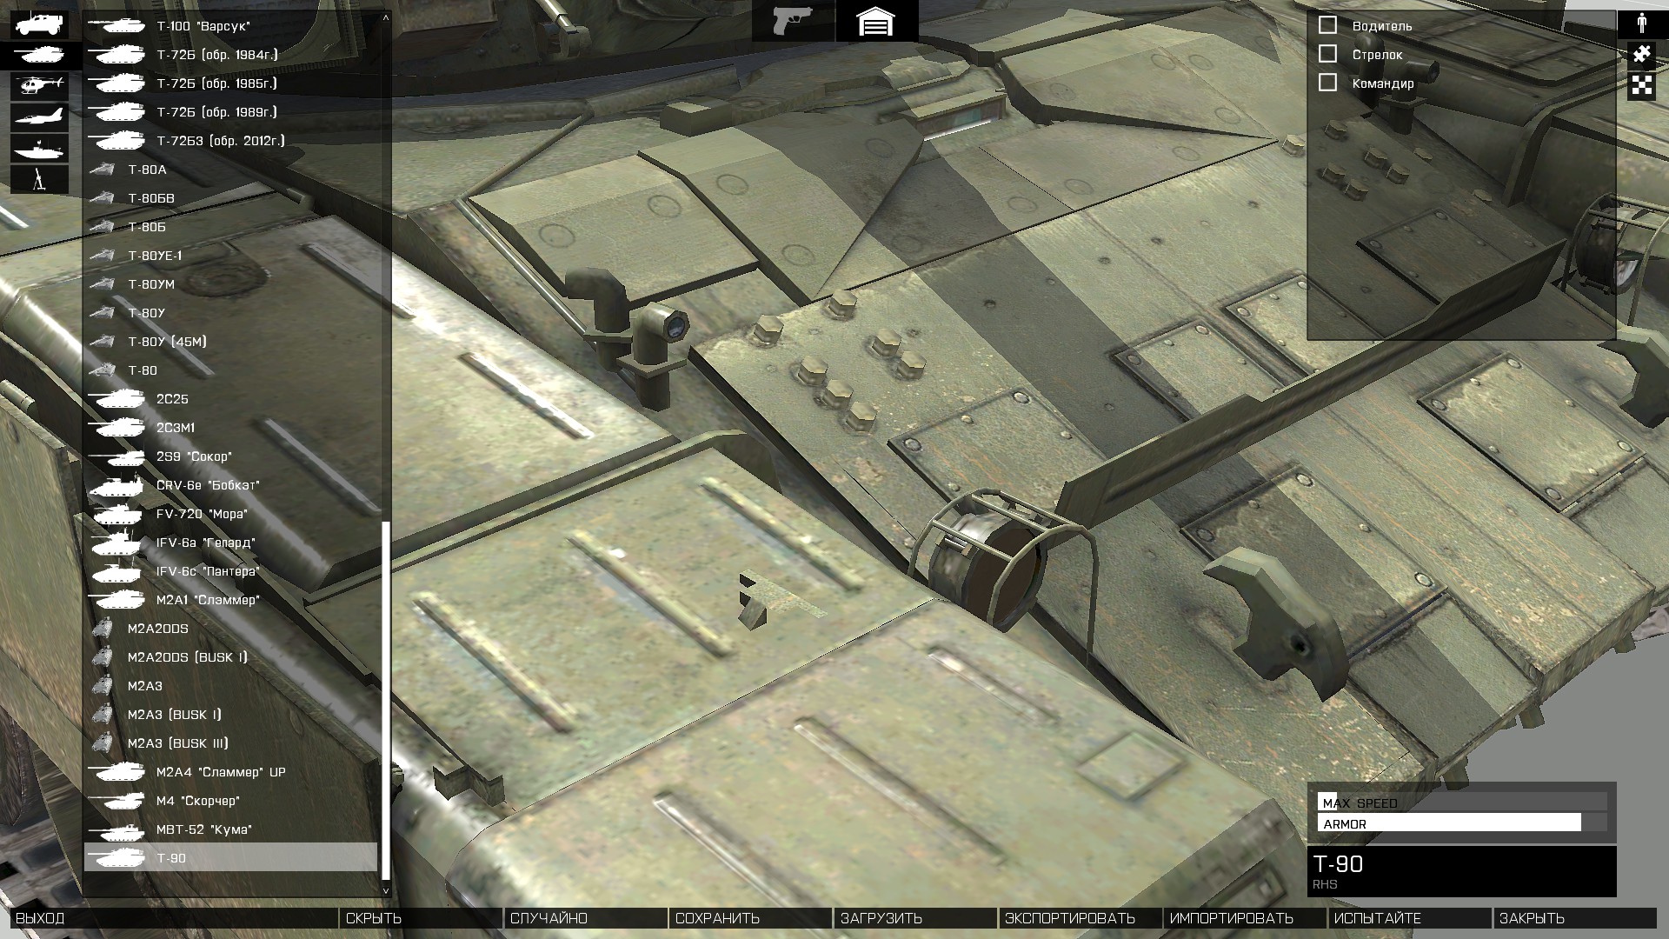Select the Boats category icon
1669x939 pixels.
tap(39, 148)
